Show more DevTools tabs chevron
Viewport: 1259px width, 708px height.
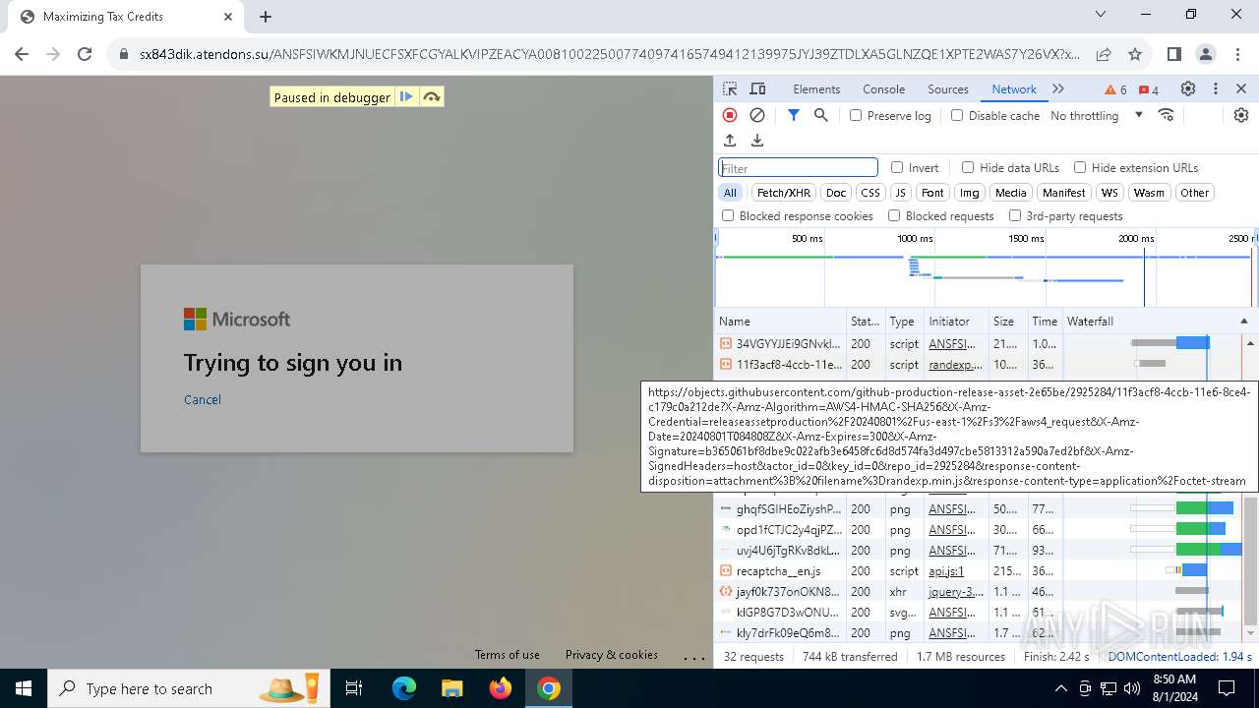tap(1058, 88)
